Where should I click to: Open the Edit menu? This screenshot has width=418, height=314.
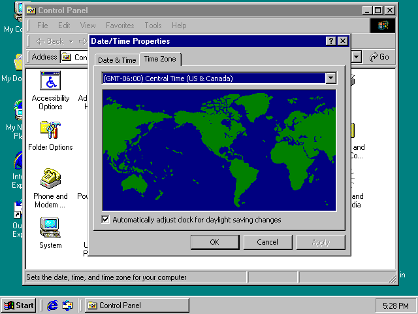tap(64, 26)
